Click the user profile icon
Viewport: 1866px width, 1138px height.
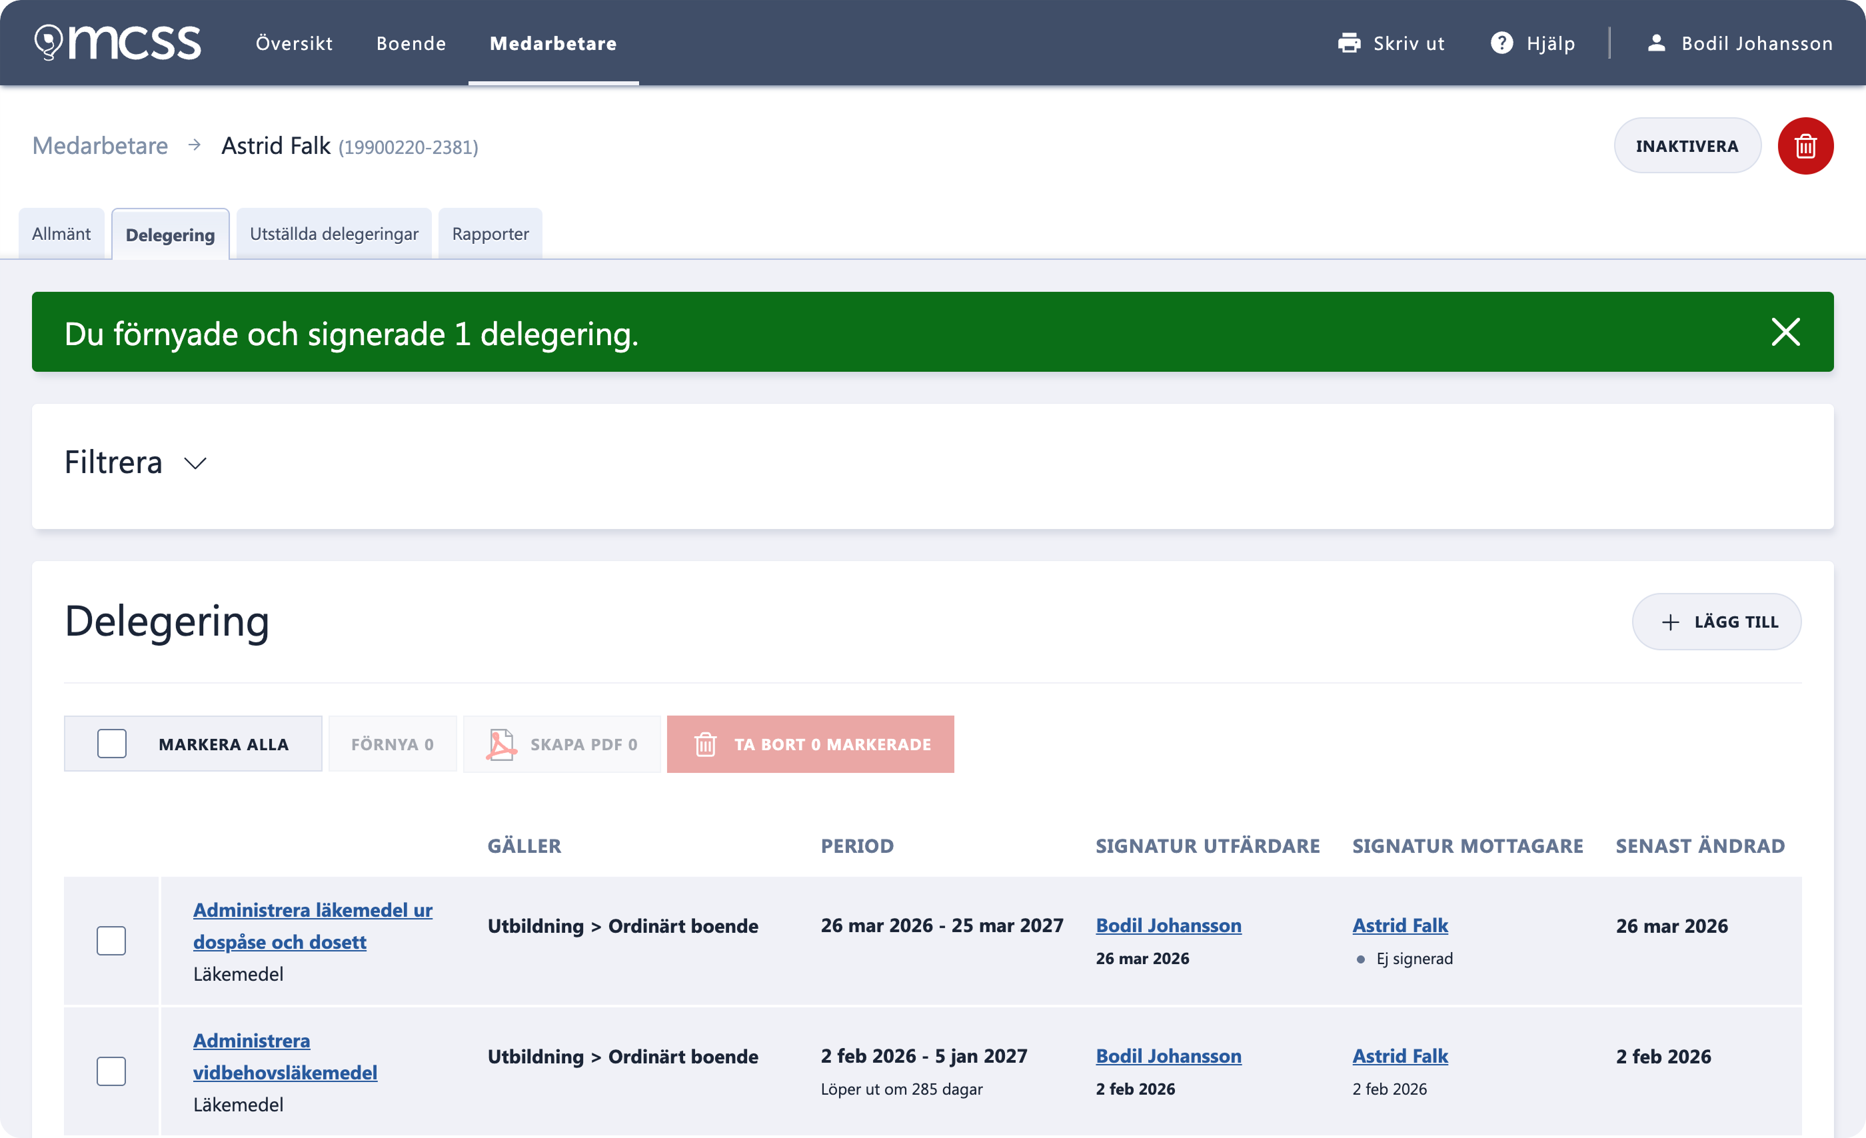(x=1656, y=43)
